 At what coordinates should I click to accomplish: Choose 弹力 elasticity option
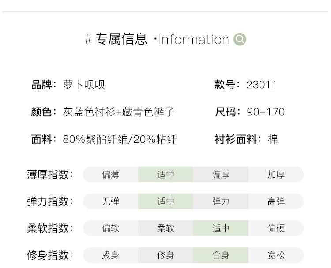[221, 201]
